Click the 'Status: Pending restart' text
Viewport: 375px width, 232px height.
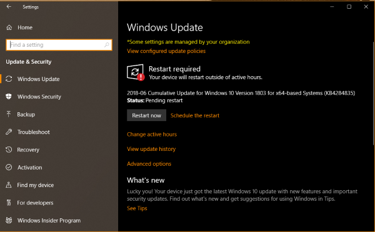[154, 100]
